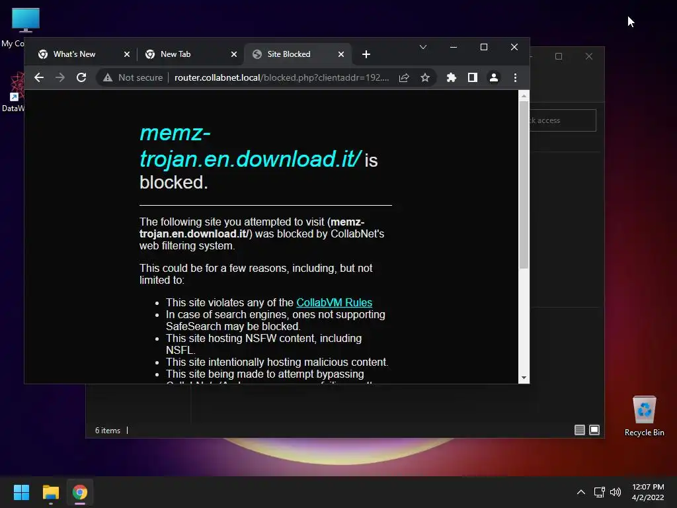Click the page scrollbar down arrow
The width and height of the screenshot is (677, 508).
pos(524,378)
